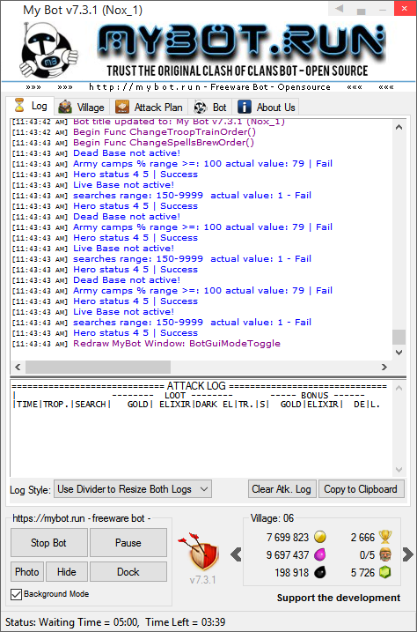Image resolution: width=417 pixels, height=632 pixels.
Task: Toggle the Background Mode checkbox
Action: (16, 594)
